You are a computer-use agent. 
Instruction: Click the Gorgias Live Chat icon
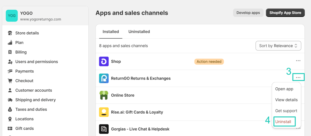(x=104, y=129)
